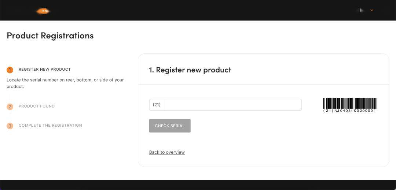The height and width of the screenshot is (190, 396).
Task: Click the orange PR logo in header
Action: (43, 11)
